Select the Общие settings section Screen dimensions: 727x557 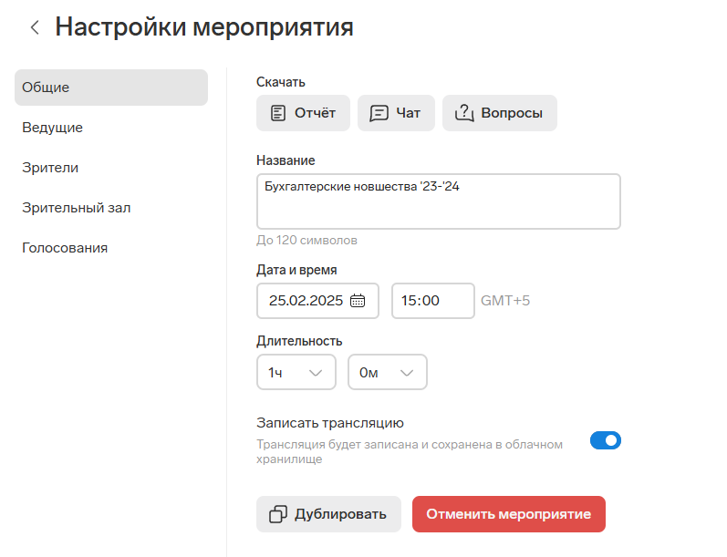pos(111,88)
